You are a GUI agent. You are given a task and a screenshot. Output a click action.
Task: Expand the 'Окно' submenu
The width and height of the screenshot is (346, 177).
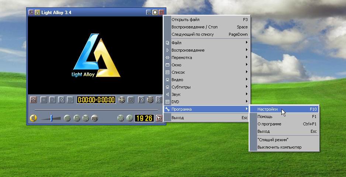click(207, 65)
